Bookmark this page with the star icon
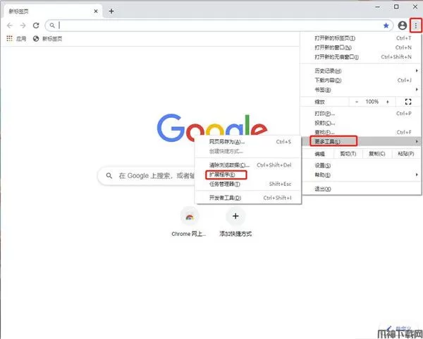The height and width of the screenshot is (339, 423). 386,25
